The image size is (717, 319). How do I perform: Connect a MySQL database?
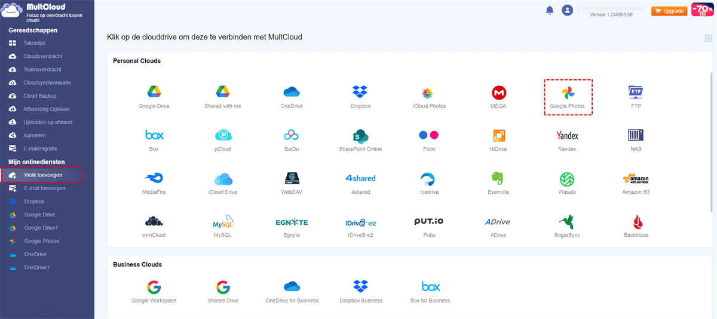pos(223,226)
